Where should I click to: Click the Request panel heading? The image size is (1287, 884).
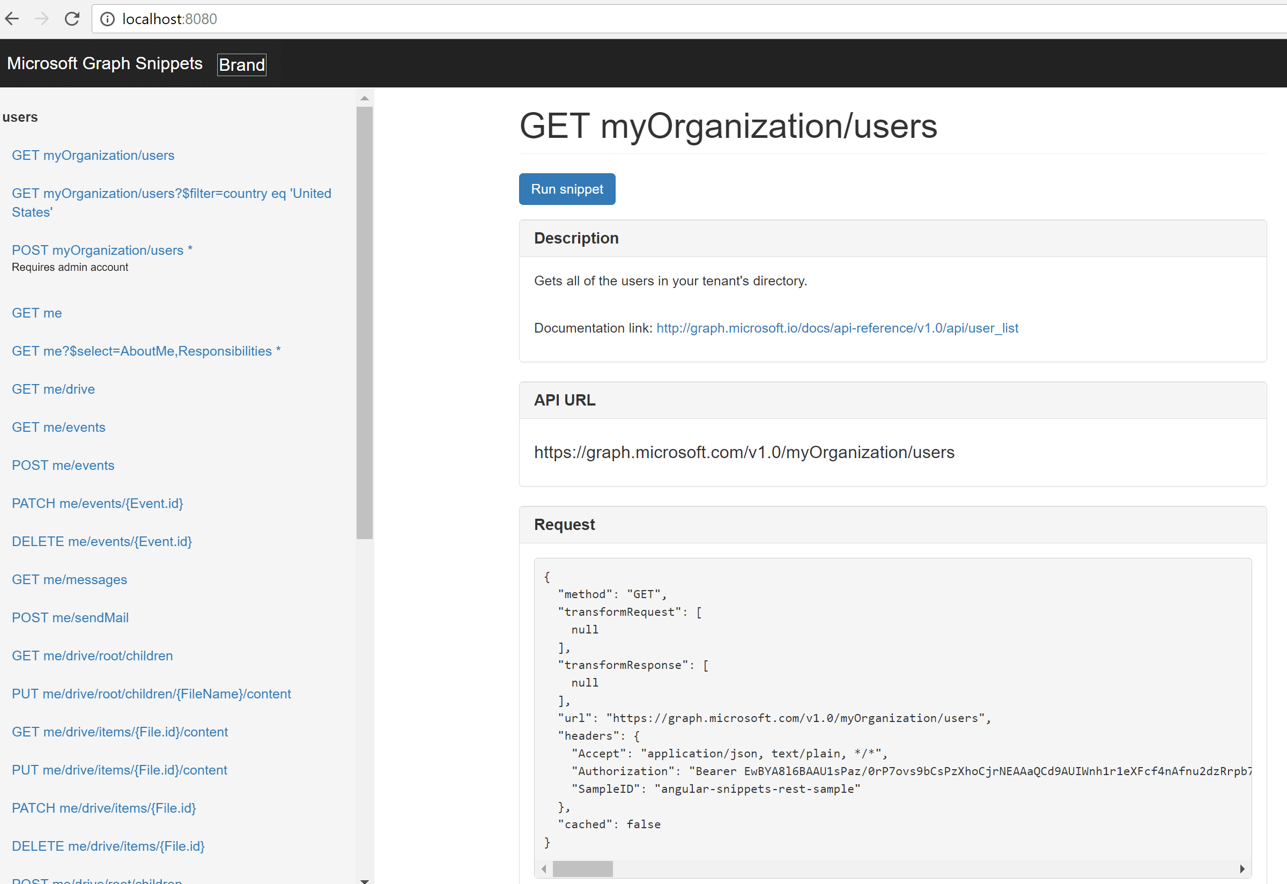click(x=564, y=525)
